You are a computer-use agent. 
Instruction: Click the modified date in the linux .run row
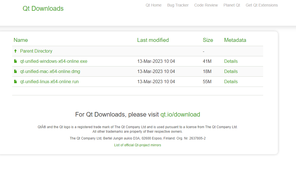[156, 82]
